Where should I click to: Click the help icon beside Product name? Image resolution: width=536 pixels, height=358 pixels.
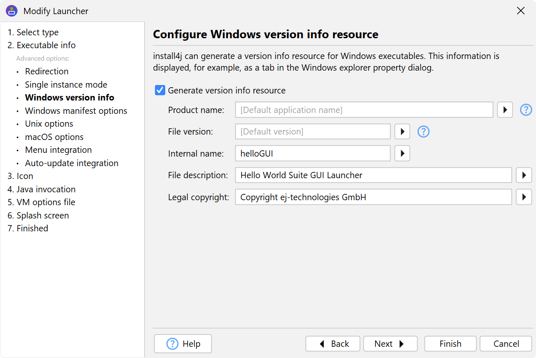pos(526,110)
